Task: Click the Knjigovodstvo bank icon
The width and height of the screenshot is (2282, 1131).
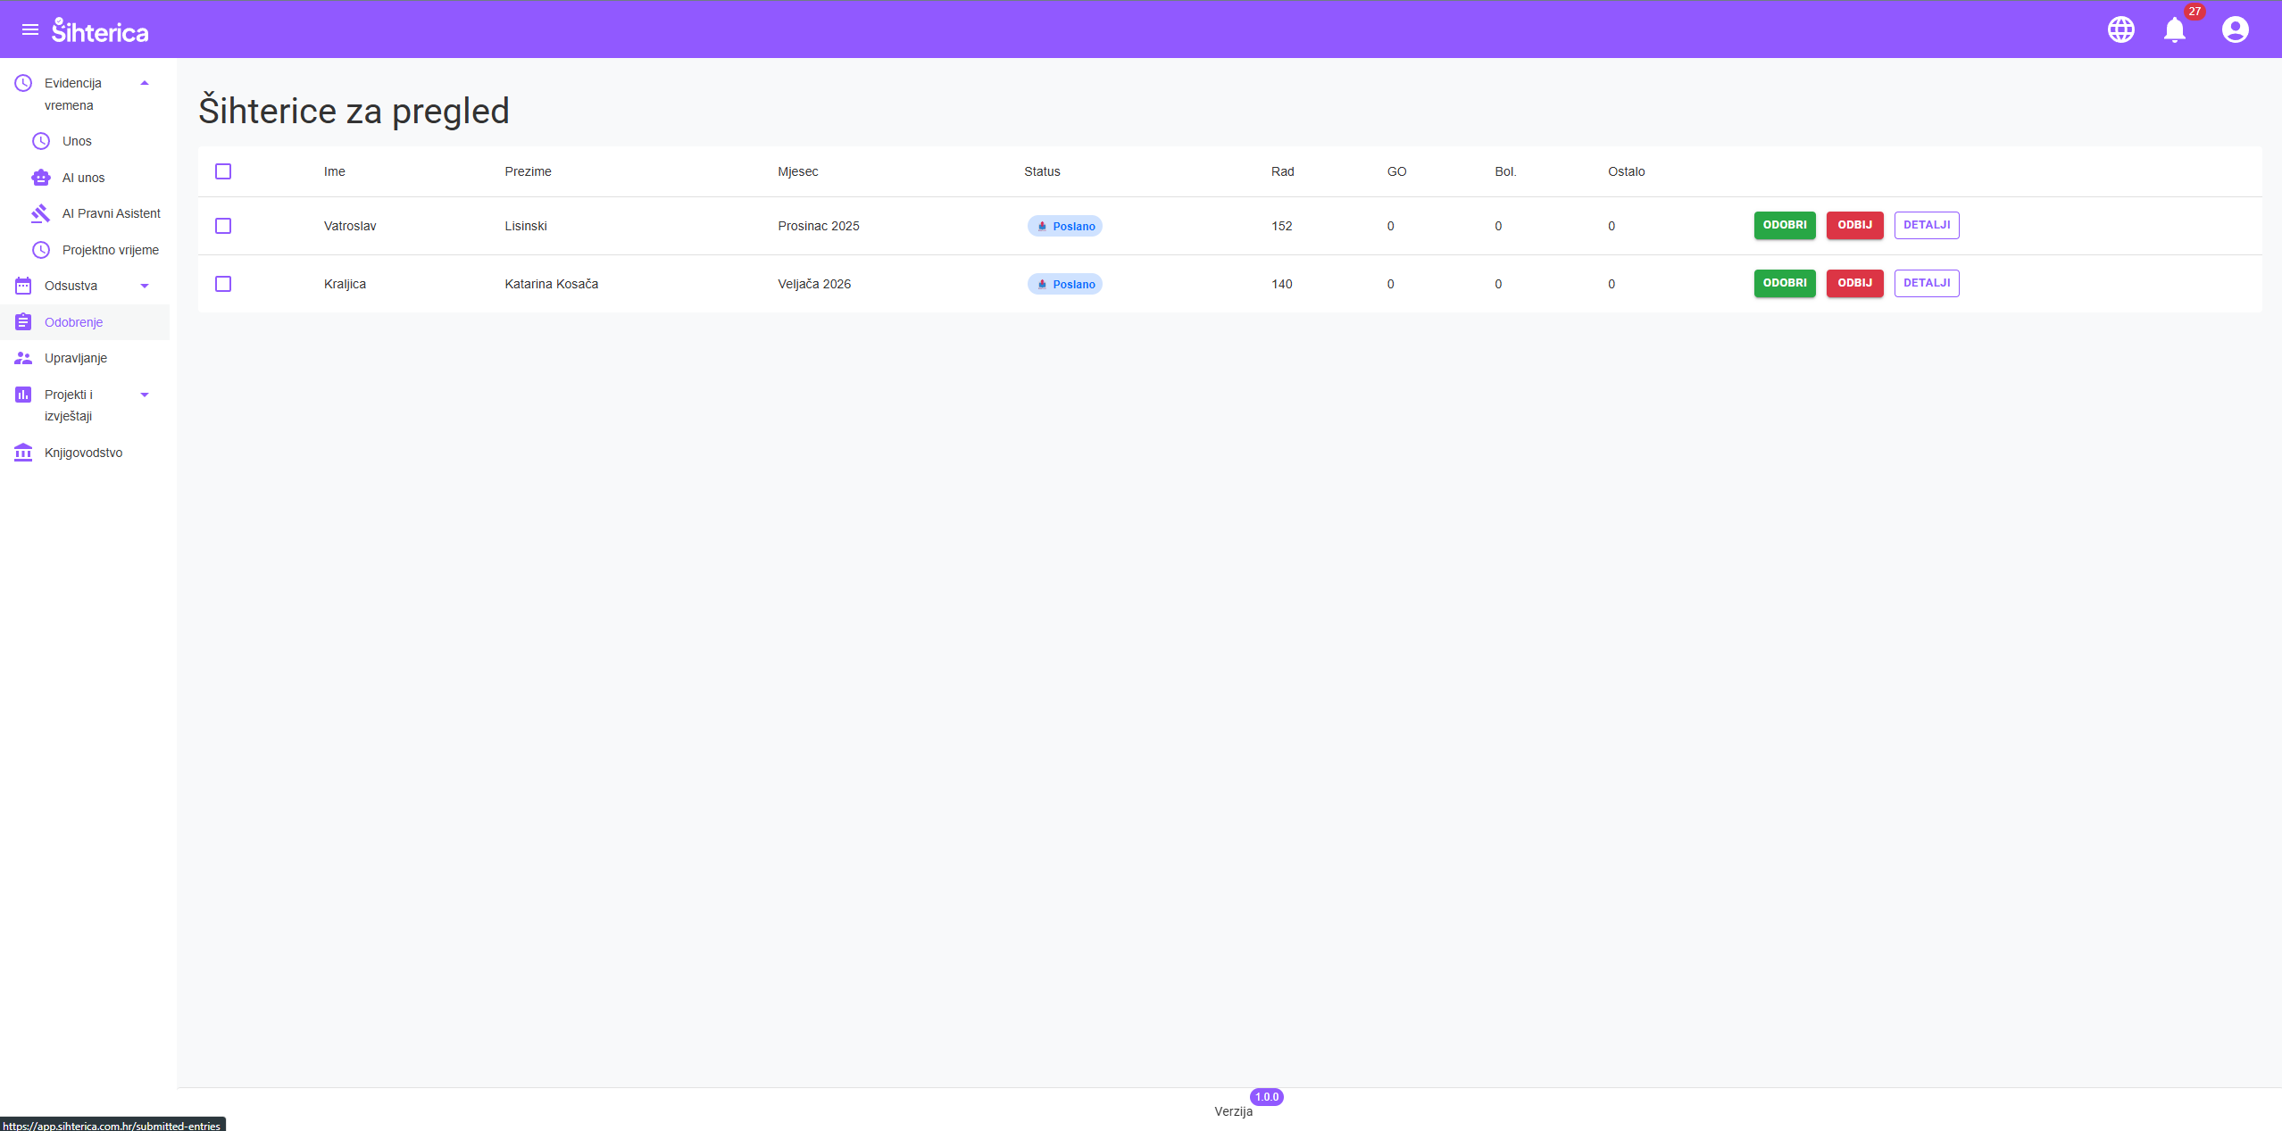Action: (x=23, y=453)
